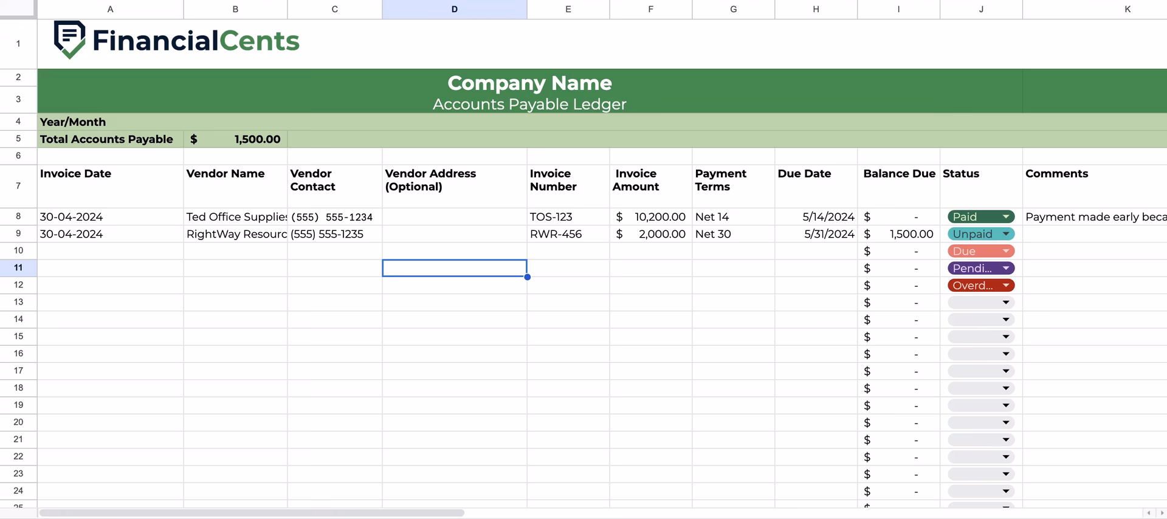Select the Net 30 payment terms cell
This screenshot has width=1167, height=519.
[x=734, y=234]
